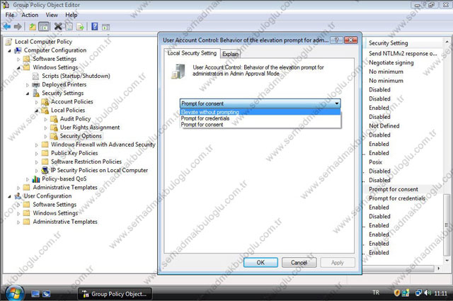
Task: Choose Elevate without prompting from the list
Action: pos(260,112)
